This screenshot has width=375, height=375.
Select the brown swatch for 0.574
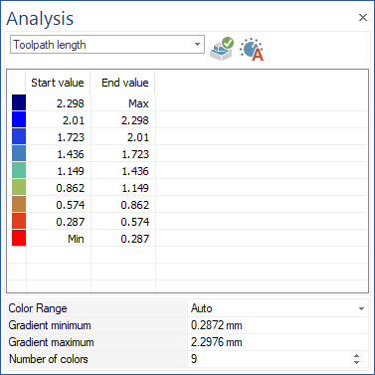click(19, 204)
